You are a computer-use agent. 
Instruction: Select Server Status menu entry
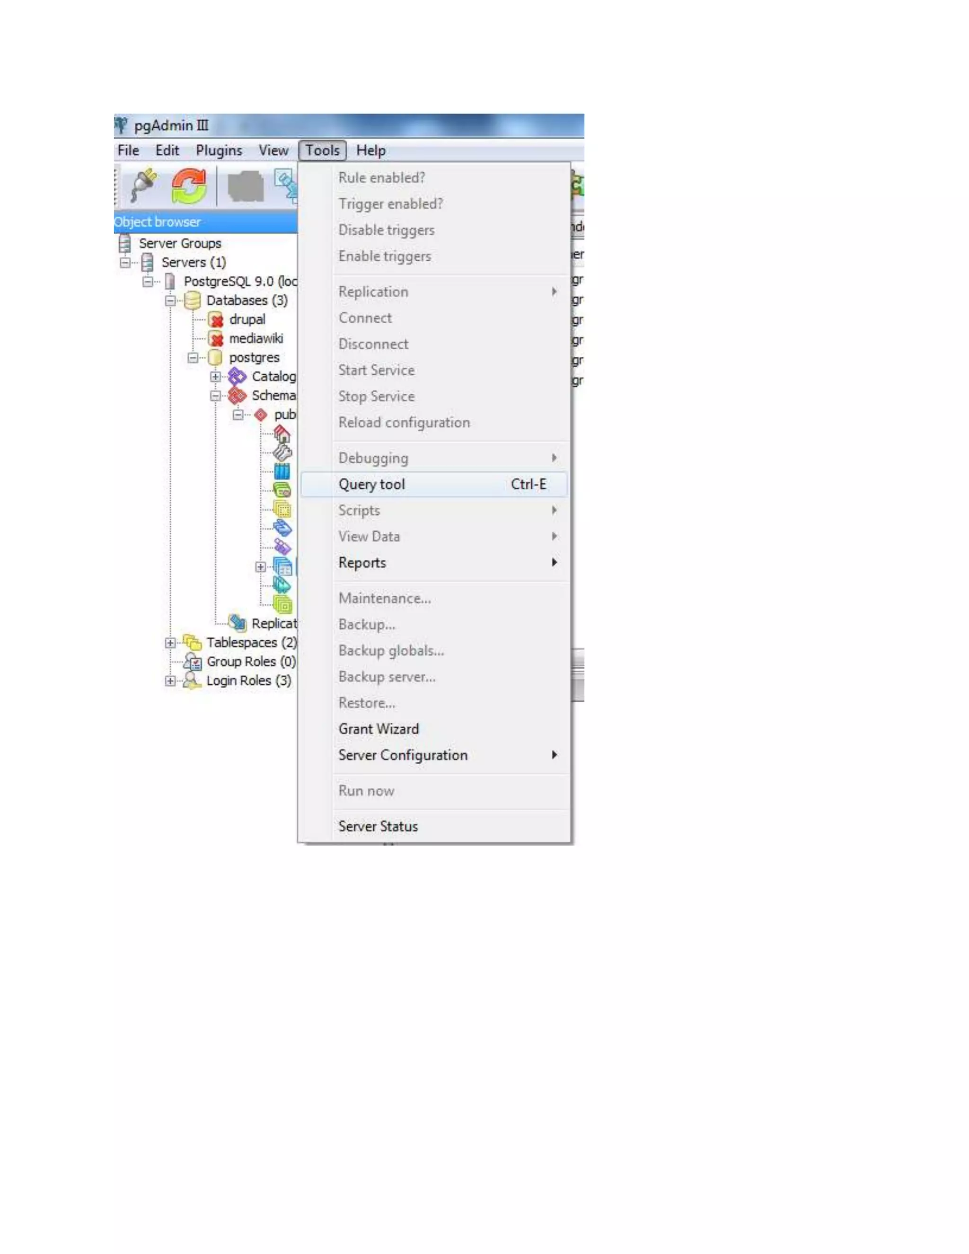point(434,826)
